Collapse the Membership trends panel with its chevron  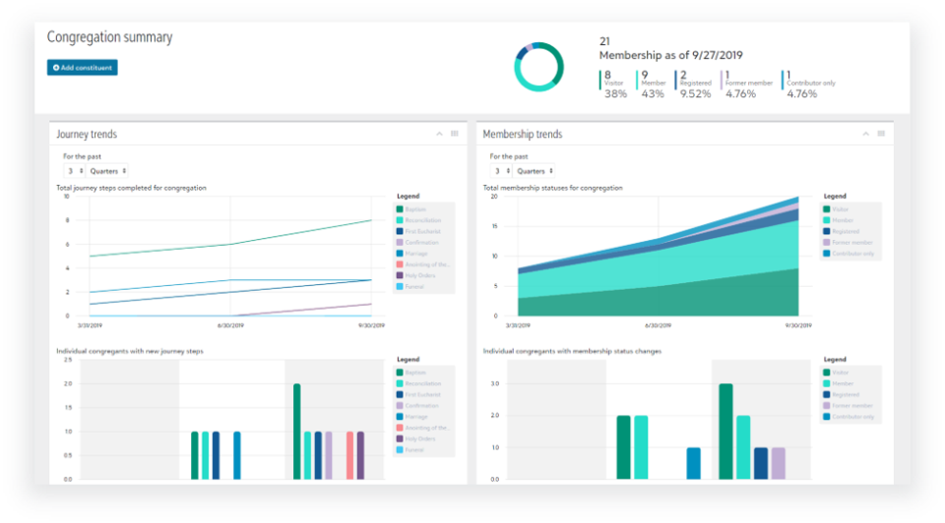point(866,134)
